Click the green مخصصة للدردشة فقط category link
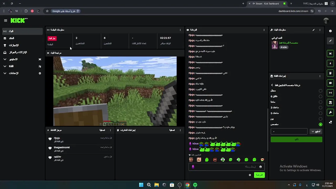 [288, 43]
